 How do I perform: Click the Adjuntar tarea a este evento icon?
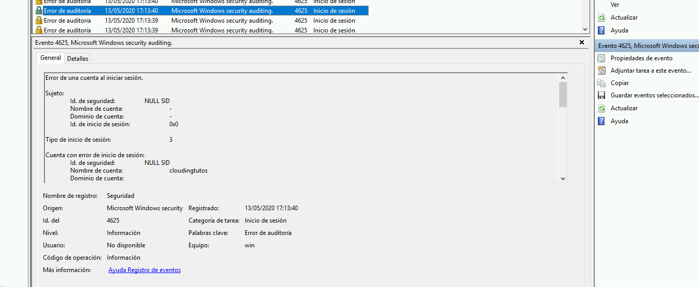pyautogui.click(x=601, y=71)
